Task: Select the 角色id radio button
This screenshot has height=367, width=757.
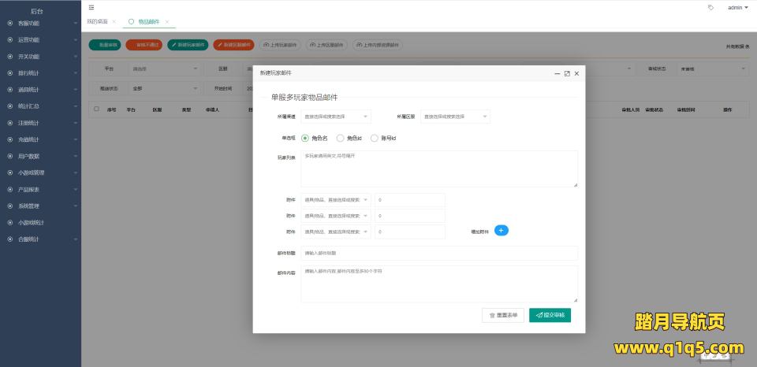Action: (x=341, y=138)
